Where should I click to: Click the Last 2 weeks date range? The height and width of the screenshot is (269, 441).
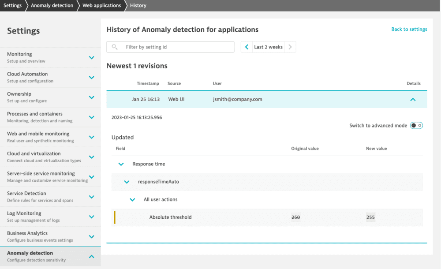coord(268,46)
